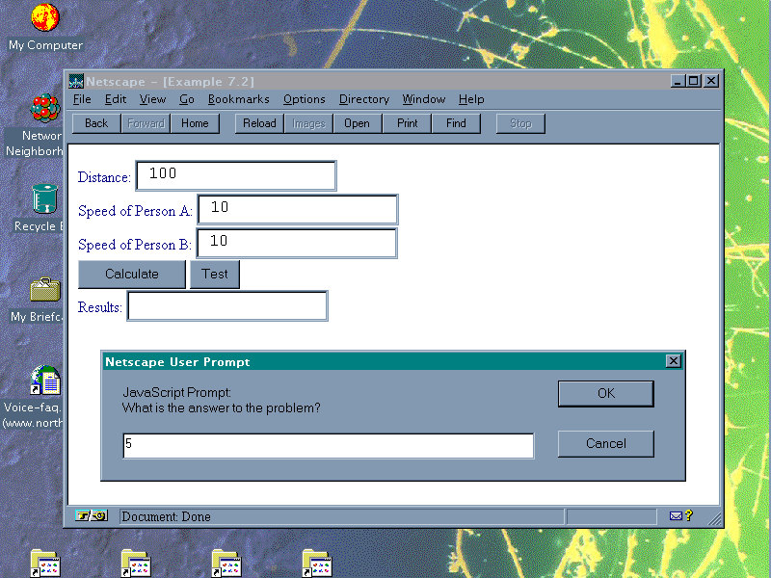Click the Netscape window system menu icon
Screen dimensions: 771x578
click(x=76, y=81)
